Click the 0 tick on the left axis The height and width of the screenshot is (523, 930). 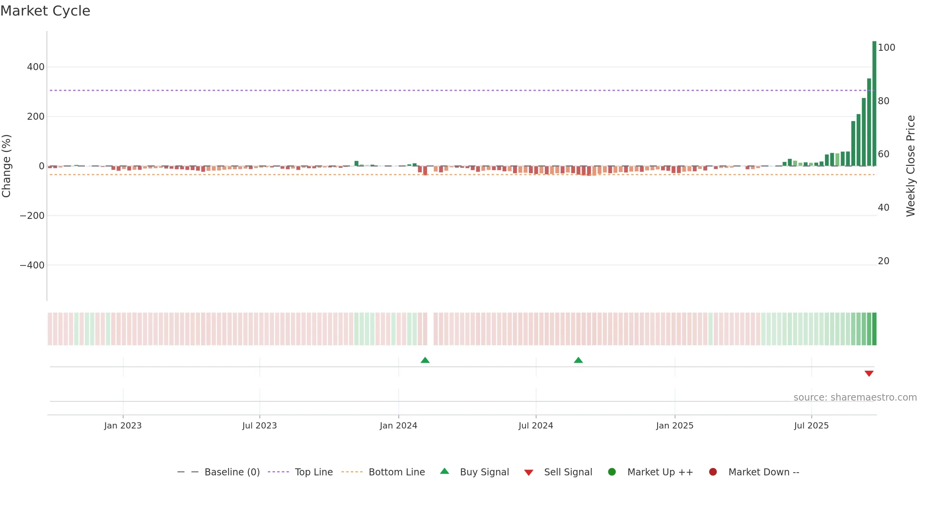point(41,166)
